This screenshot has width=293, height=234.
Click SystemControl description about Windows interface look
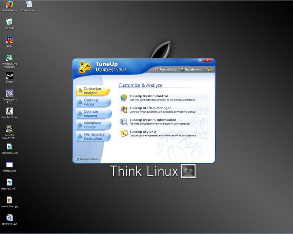click(162, 100)
